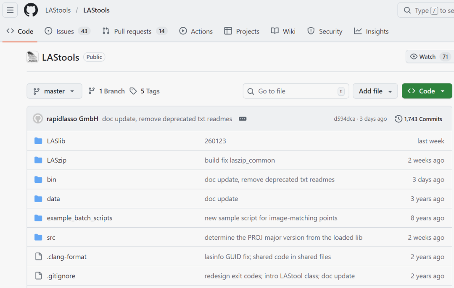The width and height of the screenshot is (454, 288).
Task: Open the Projects tab label
Action: (248, 31)
